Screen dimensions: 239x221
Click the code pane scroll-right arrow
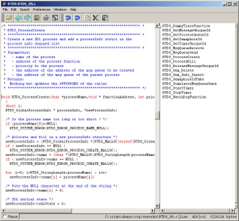tap(152, 210)
